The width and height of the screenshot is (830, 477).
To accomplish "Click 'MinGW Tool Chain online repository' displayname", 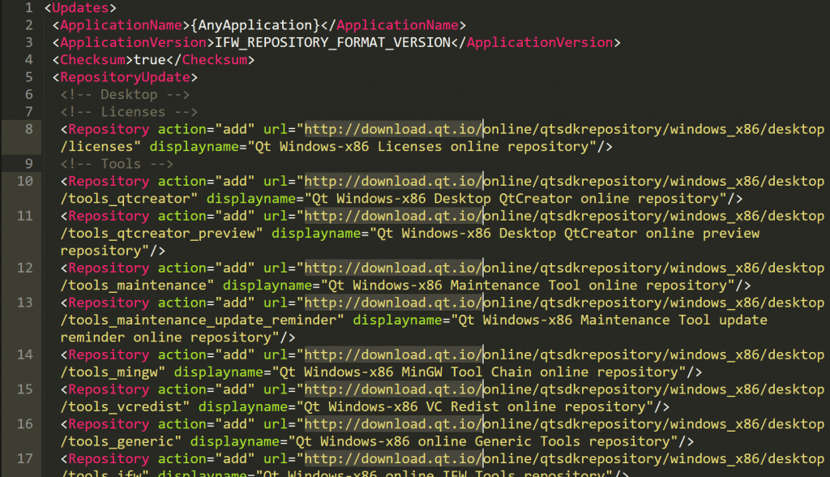I will coord(540,372).
